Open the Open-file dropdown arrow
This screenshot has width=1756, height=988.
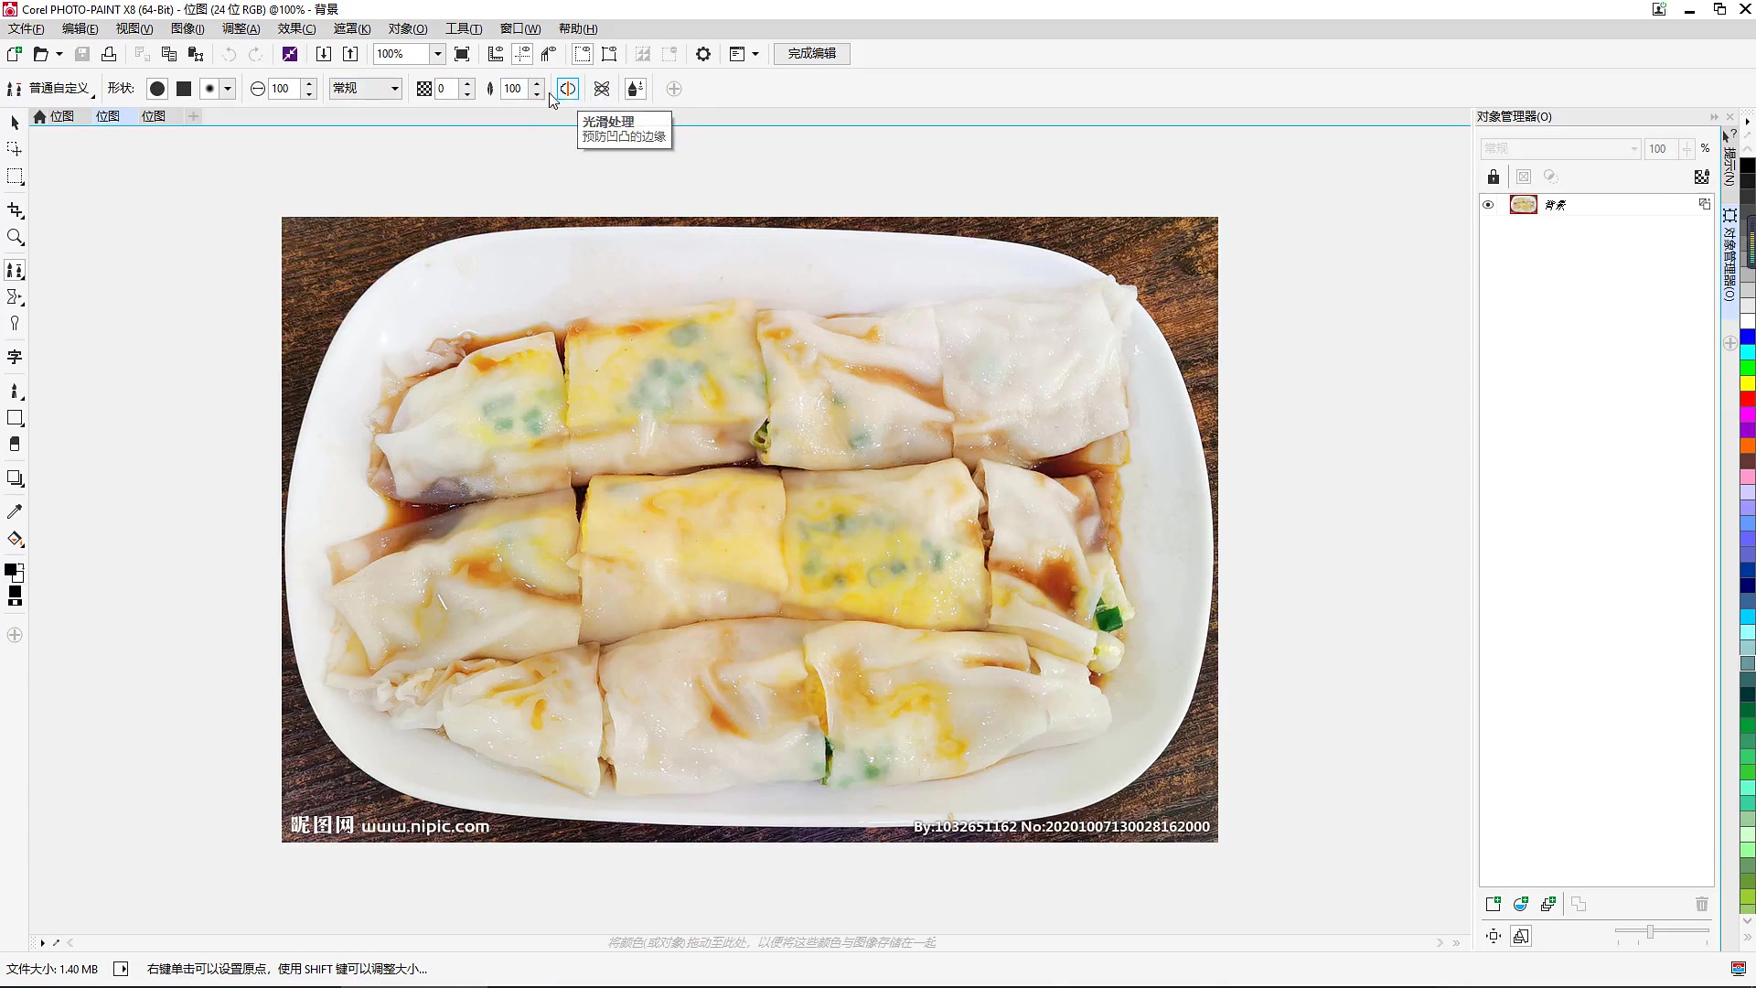(x=59, y=54)
